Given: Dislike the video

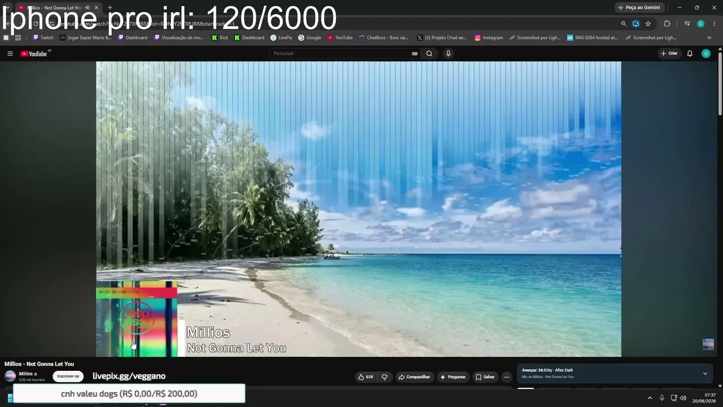Looking at the screenshot, I should 385,377.
